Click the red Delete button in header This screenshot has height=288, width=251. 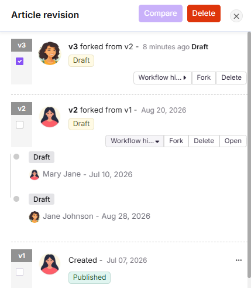(204, 13)
